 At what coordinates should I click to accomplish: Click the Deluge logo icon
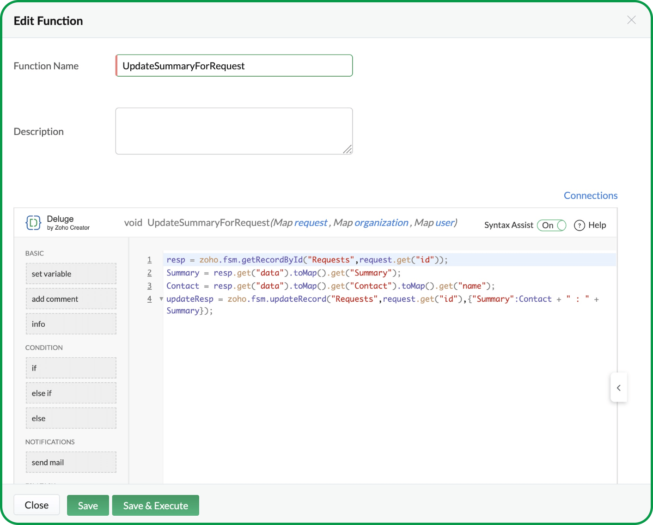point(33,223)
